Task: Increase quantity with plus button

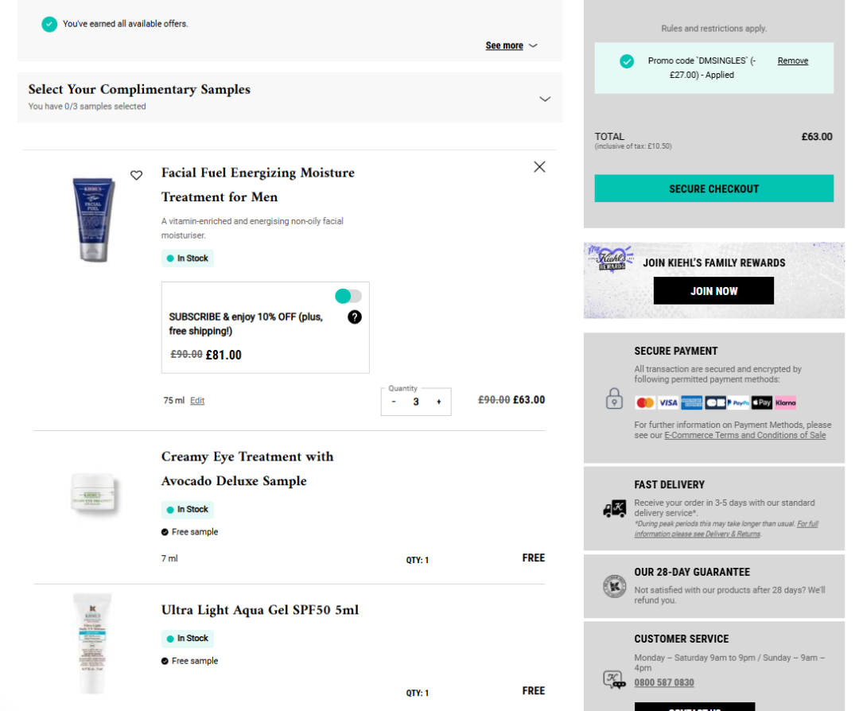Action: point(438,402)
